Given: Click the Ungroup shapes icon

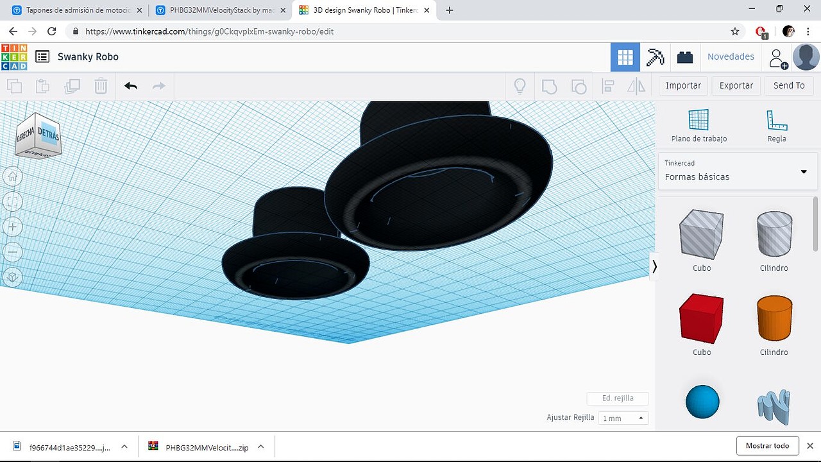Looking at the screenshot, I should [x=579, y=86].
